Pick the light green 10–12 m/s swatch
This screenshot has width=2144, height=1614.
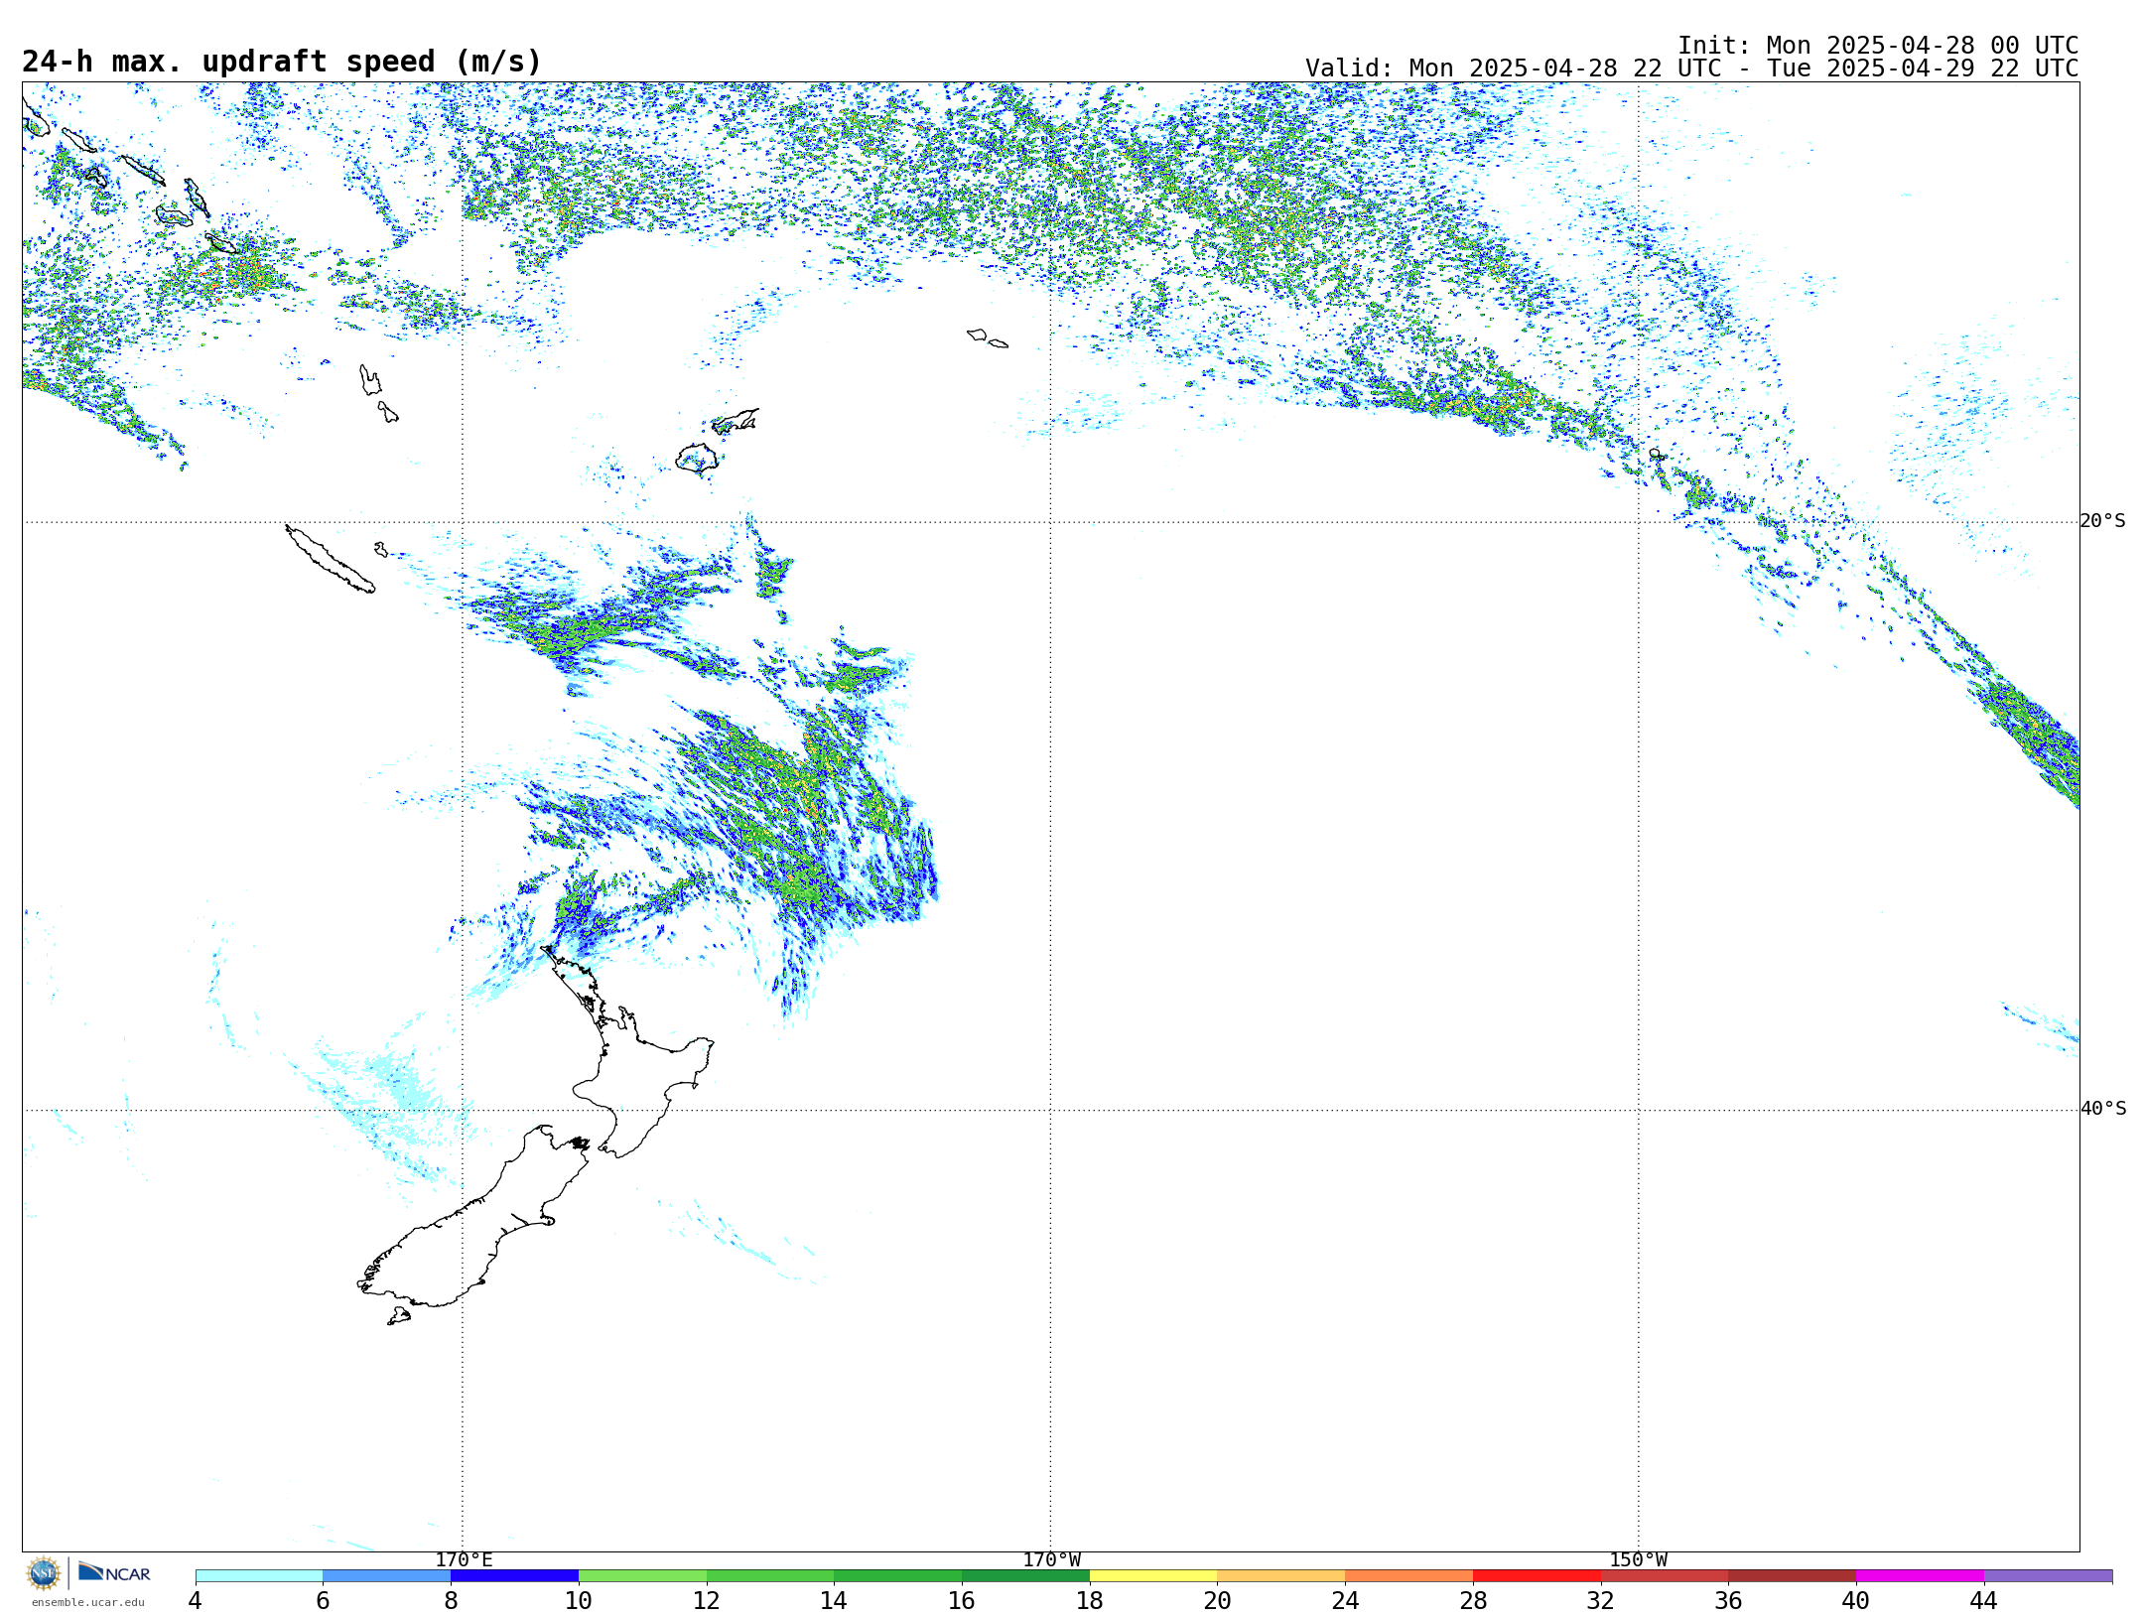pos(642,1576)
